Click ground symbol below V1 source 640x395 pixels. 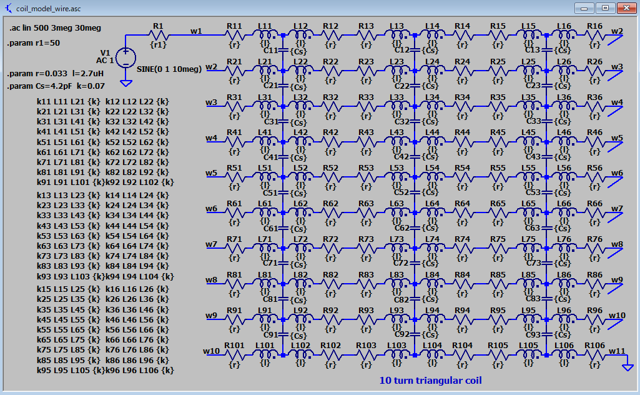(126, 83)
